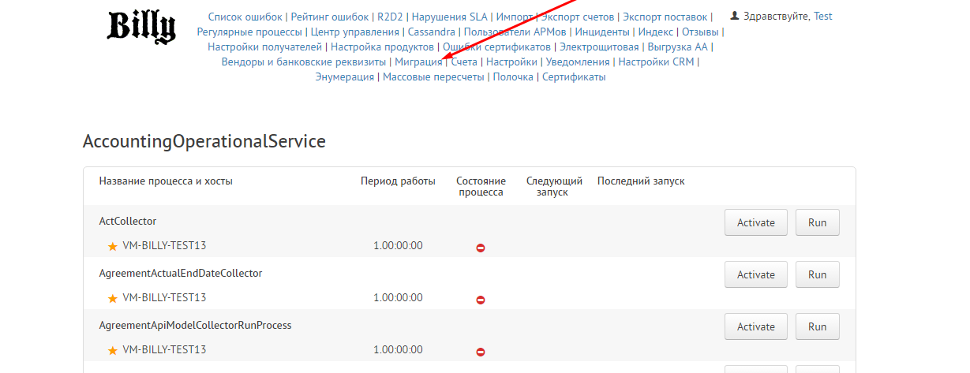970x373 pixels.
Task: Open the Инциденты link
Action: click(x=602, y=32)
